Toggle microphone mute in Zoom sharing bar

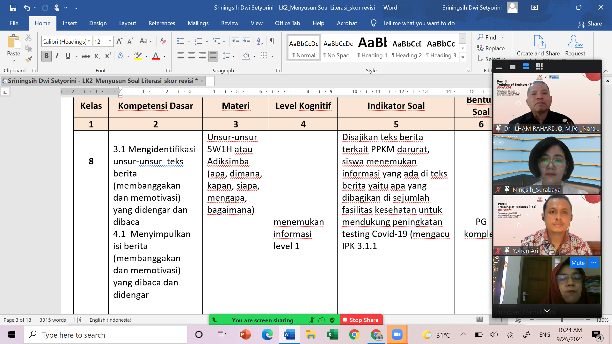[x=312, y=320]
